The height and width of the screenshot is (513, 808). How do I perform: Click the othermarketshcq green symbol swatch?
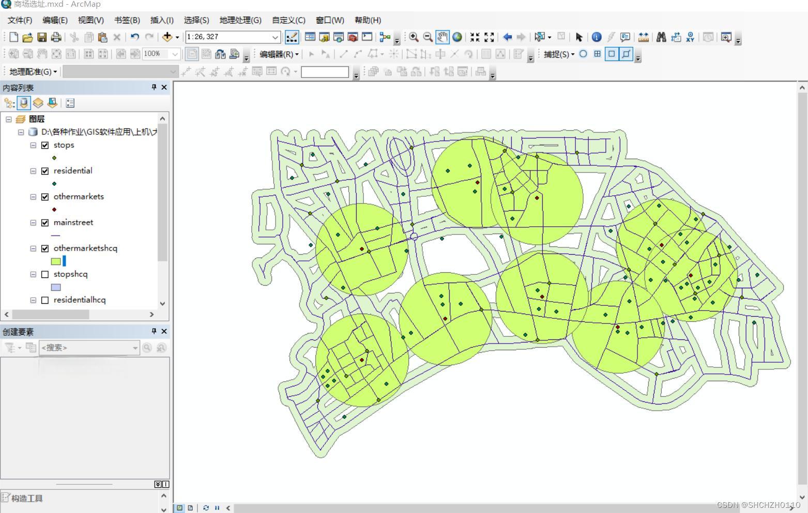tap(56, 261)
